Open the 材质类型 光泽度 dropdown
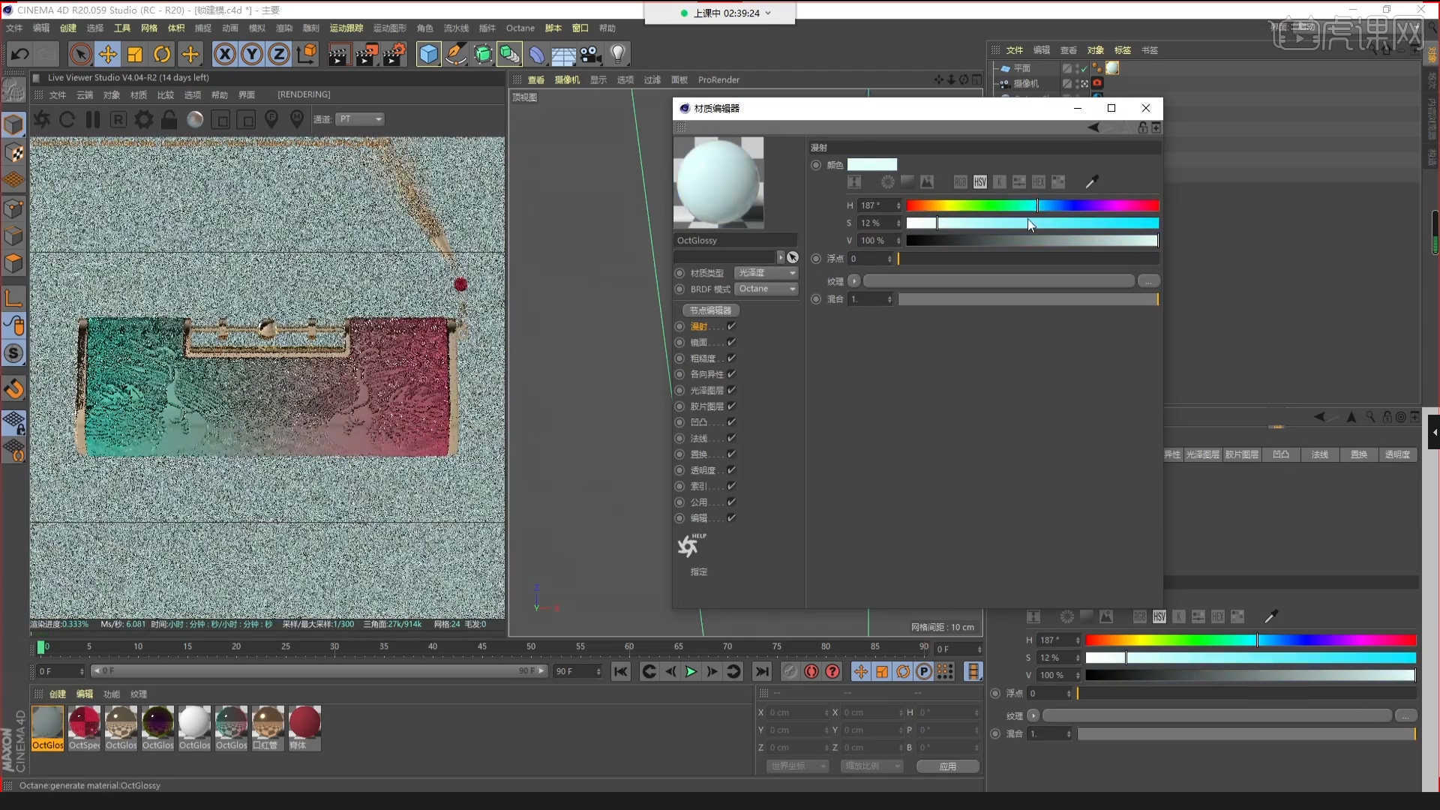 point(766,273)
